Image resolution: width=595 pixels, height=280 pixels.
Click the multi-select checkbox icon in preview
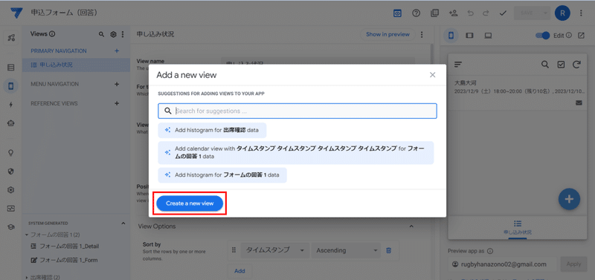tap(561, 65)
